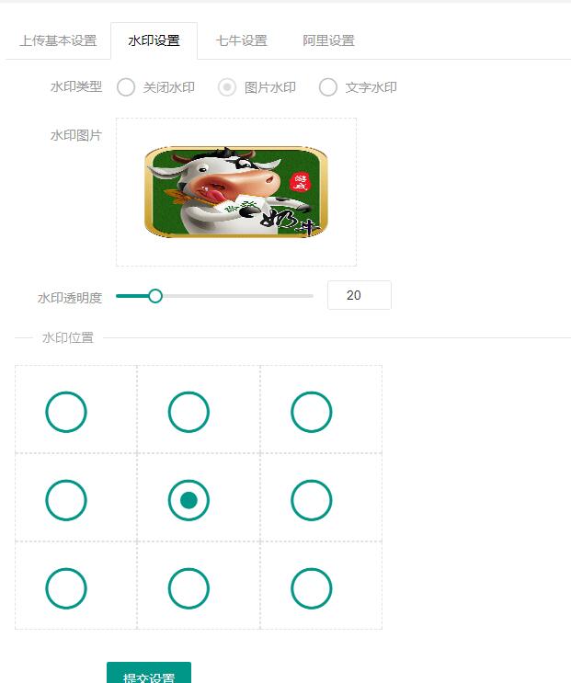This screenshot has height=683, width=571.
Task: Select the center watermark position
Action: pos(188,500)
